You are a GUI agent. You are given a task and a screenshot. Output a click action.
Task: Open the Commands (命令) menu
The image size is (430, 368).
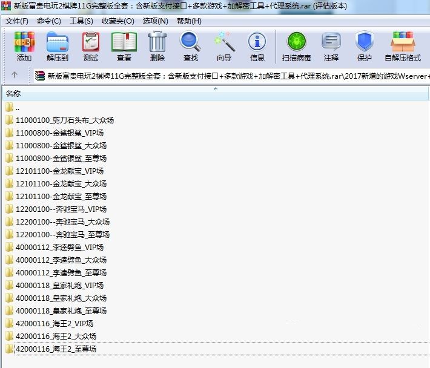(x=49, y=21)
